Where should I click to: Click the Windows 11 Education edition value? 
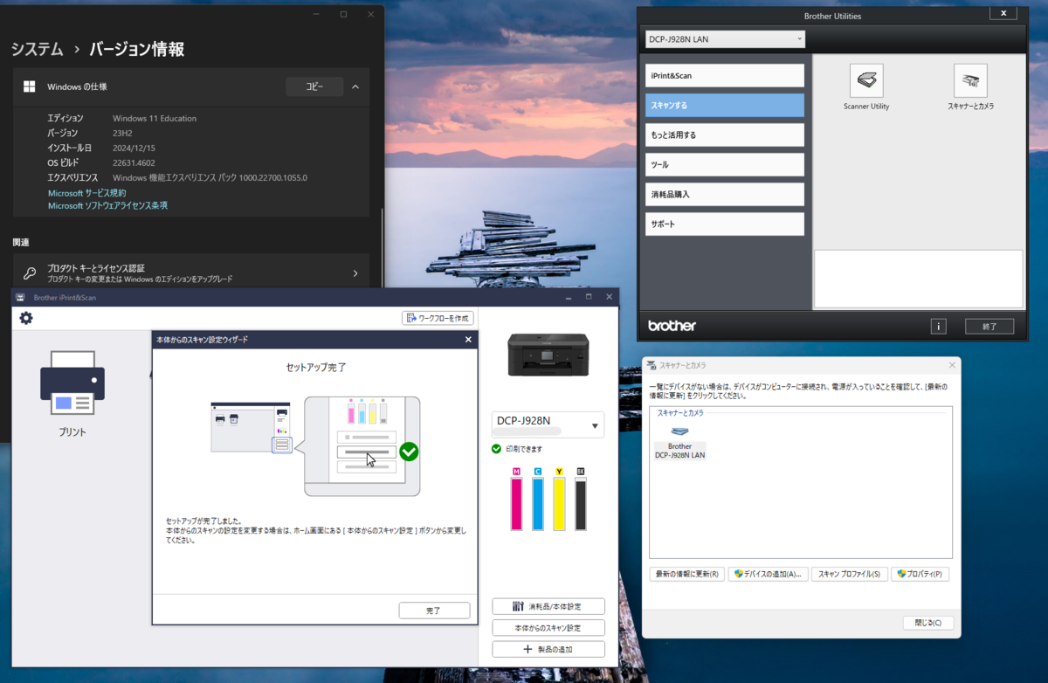(155, 118)
